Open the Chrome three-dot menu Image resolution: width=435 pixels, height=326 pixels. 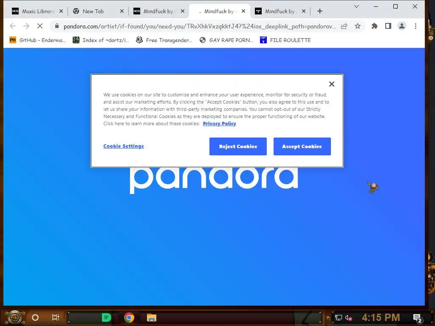(415, 26)
